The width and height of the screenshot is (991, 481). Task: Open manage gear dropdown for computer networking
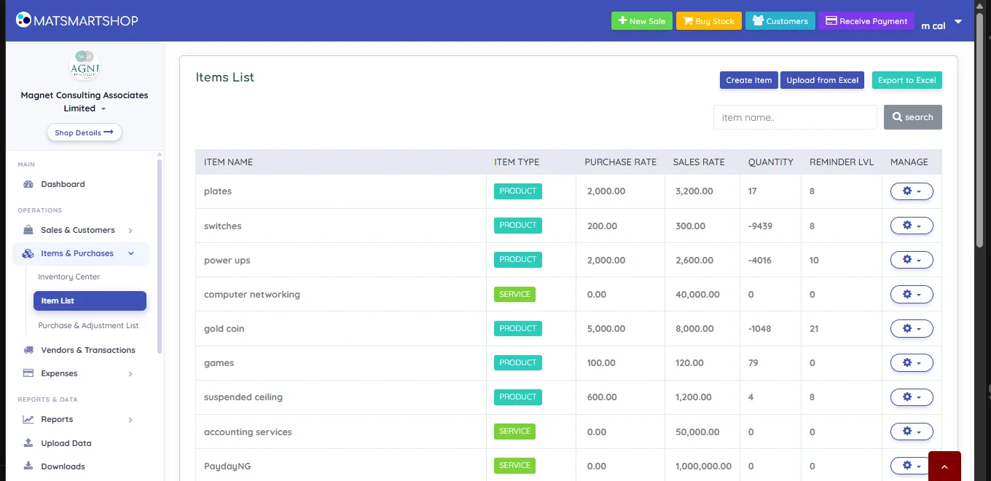coord(912,295)
